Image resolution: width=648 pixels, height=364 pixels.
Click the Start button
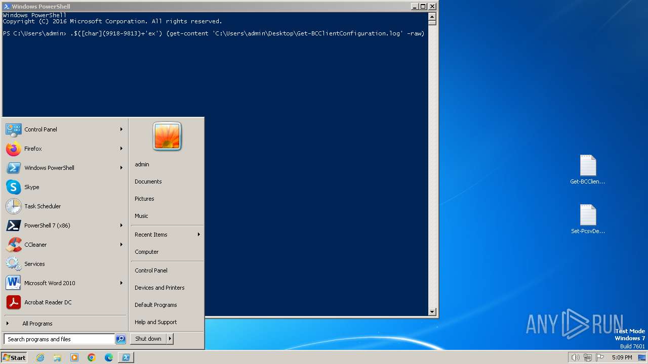pos(14,357)
